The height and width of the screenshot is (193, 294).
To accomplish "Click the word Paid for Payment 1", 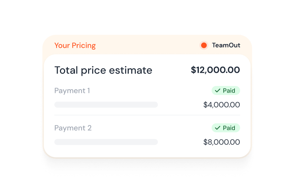I will (x=229, y=91).
